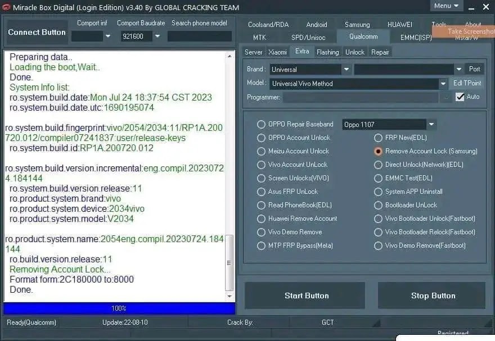495x341 pixels.
Task: Select Vivo Demo Remove(Fastboot) option
Action: point(378,246)
